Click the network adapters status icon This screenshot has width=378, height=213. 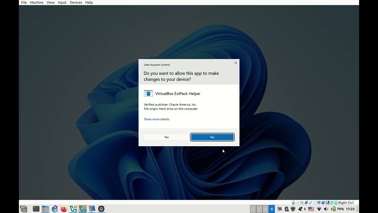pos(306,203)
